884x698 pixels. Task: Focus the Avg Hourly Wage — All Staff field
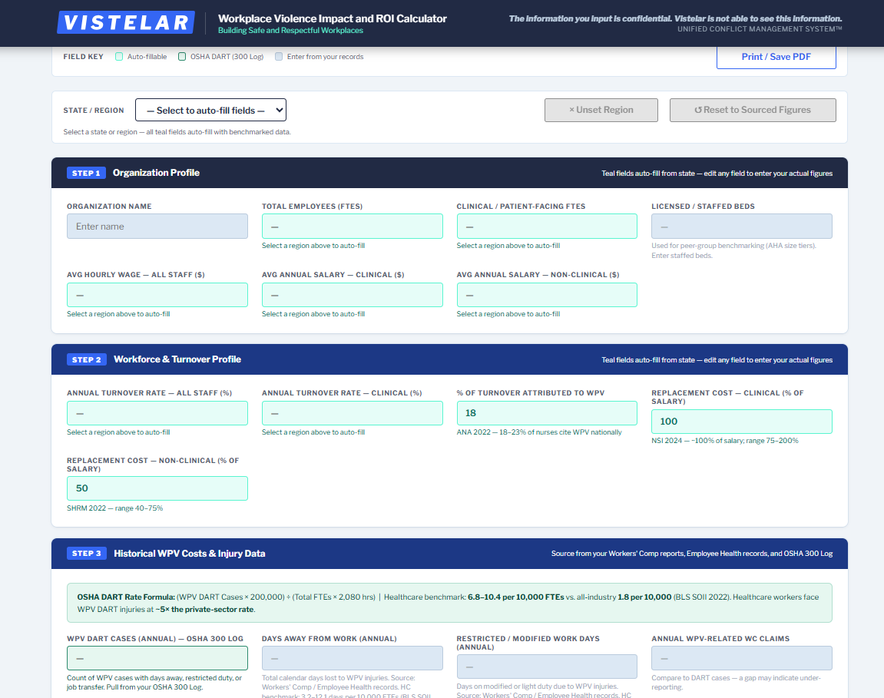click(x=157, y=295)
